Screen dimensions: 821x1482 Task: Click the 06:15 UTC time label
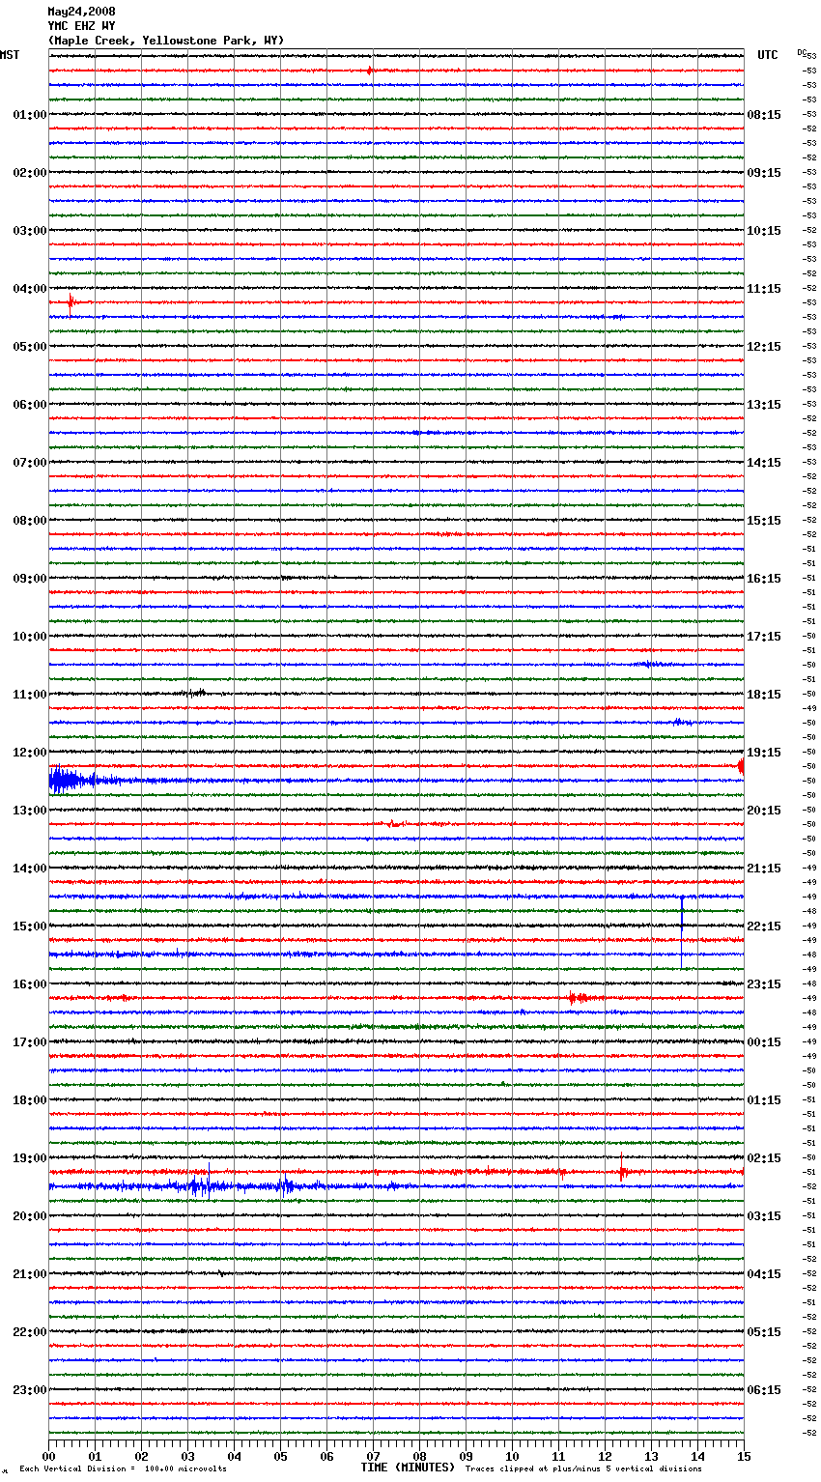764,1390
